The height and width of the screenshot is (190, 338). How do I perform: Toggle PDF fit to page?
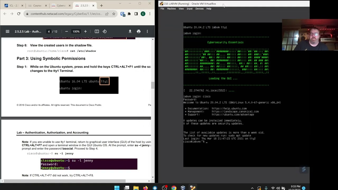(97, 31)
